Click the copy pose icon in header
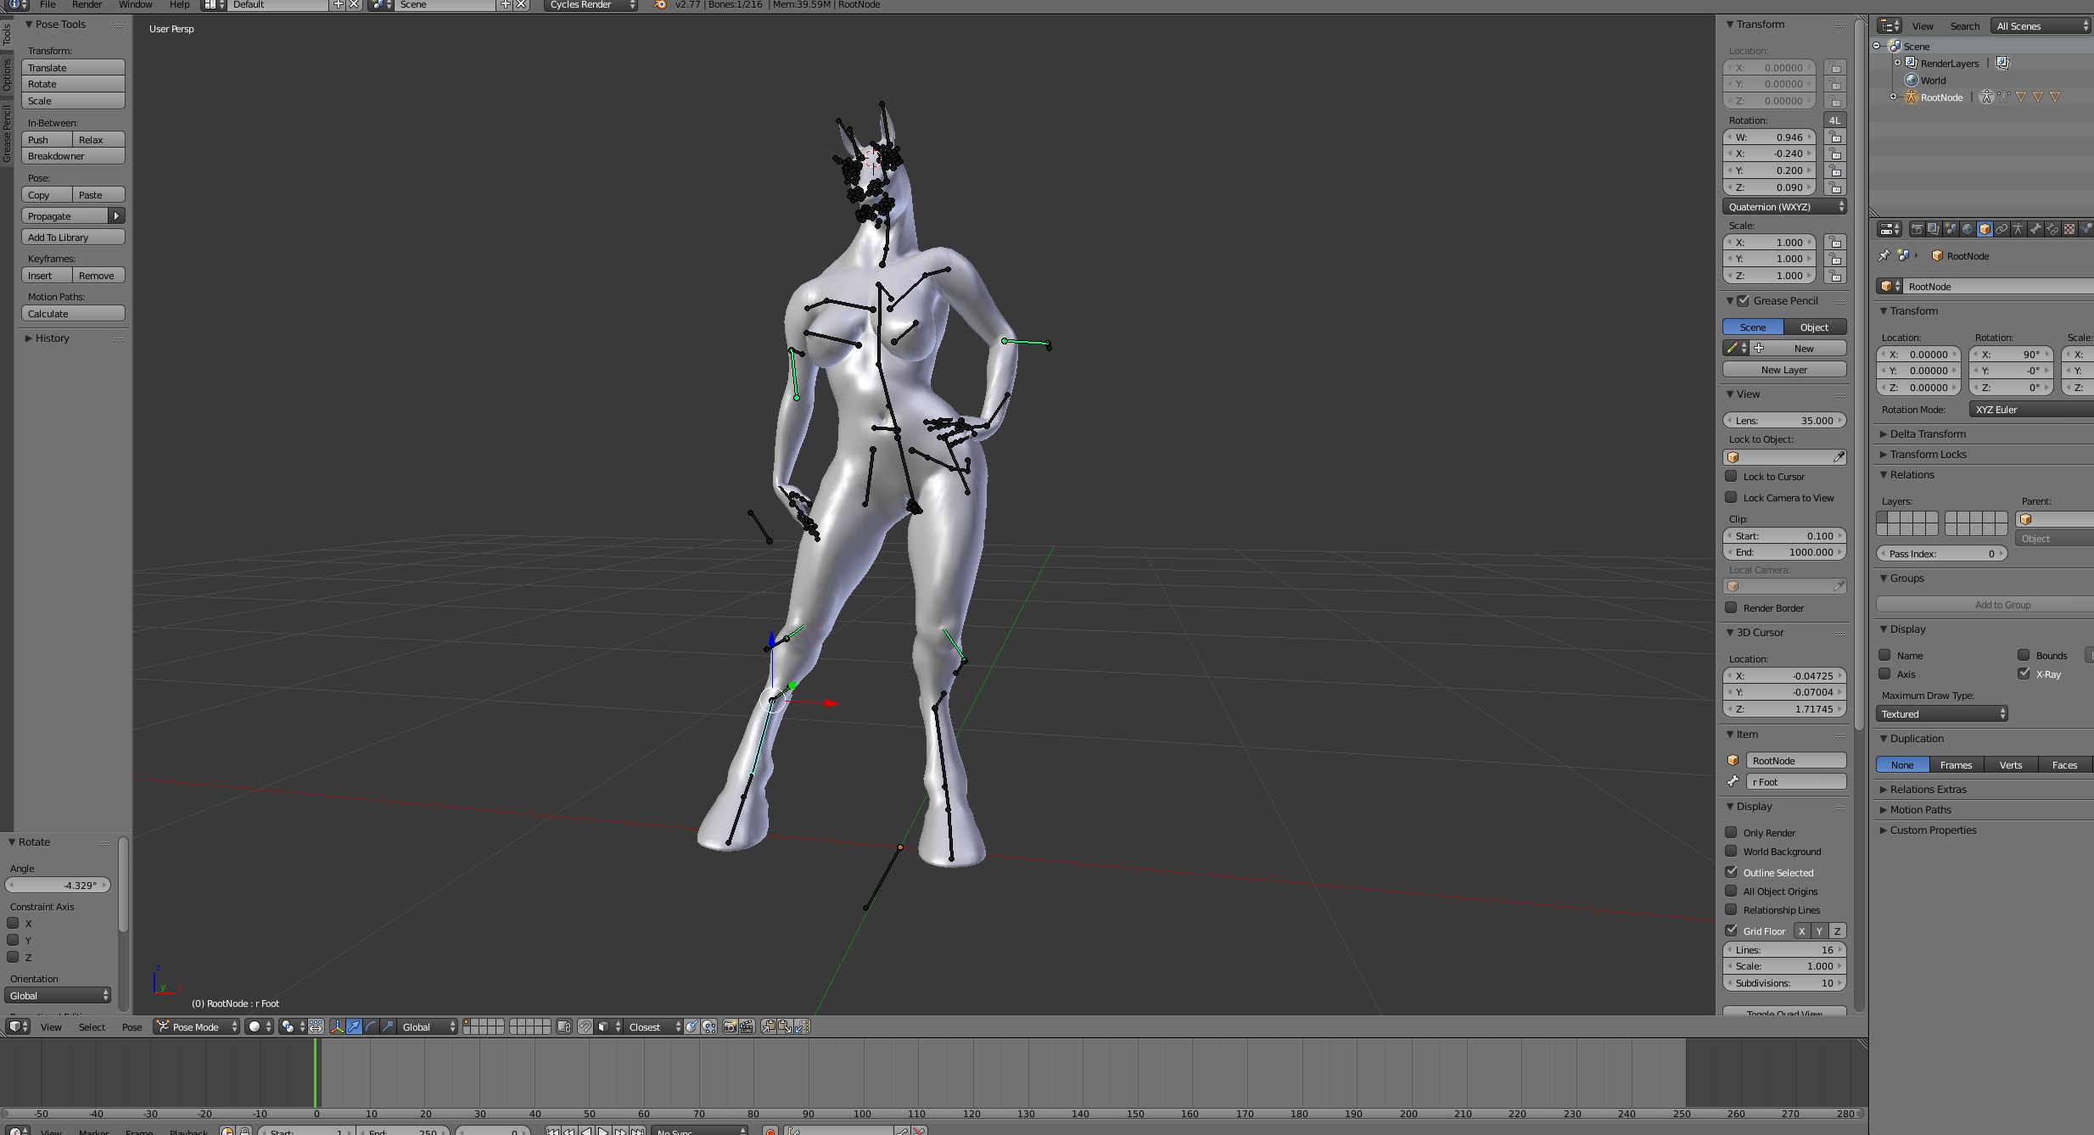 (768, 1026)
